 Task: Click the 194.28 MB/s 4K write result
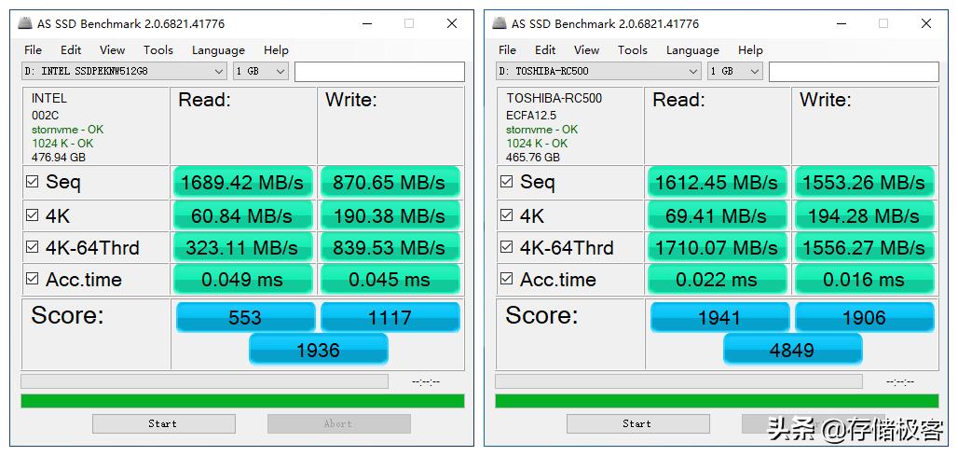864,215
